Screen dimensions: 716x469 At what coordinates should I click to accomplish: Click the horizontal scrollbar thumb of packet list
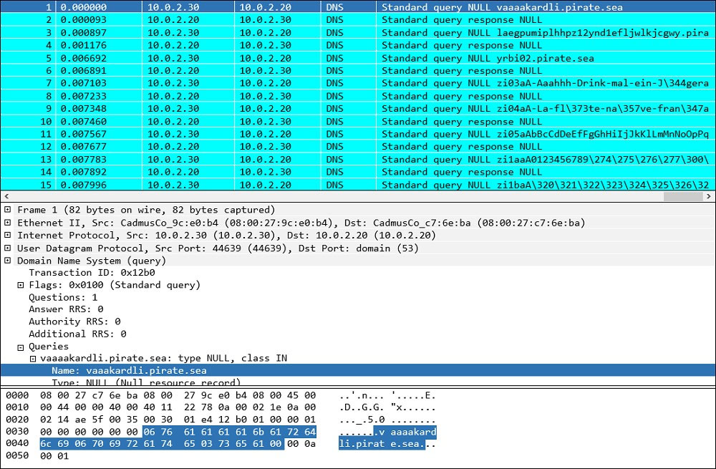coord(683,196)
